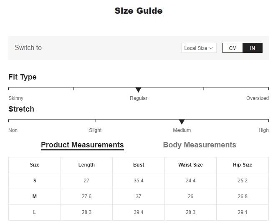Select the size S row label
The image size is (273, 224).
click(35, 181)
